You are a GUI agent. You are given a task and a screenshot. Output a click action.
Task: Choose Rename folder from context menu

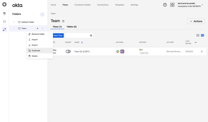click(x=40, y=34)
